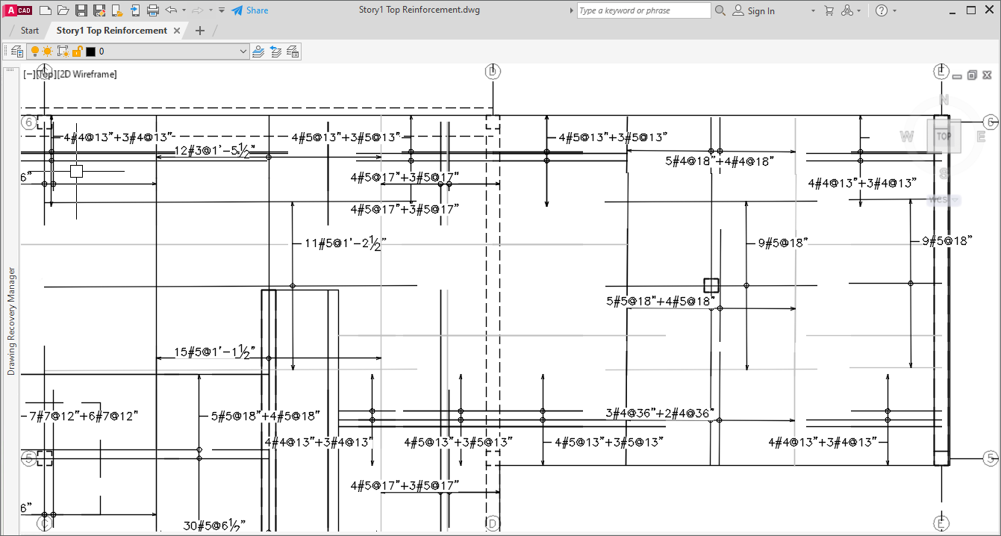Image resolution: width=1001 pixels, height=536 pixels.
Task: Open Autodesk App Store cart icon
Action: tap(829, 10)
